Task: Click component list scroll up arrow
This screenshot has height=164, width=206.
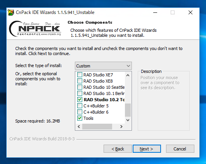Action: click(128, 75)
